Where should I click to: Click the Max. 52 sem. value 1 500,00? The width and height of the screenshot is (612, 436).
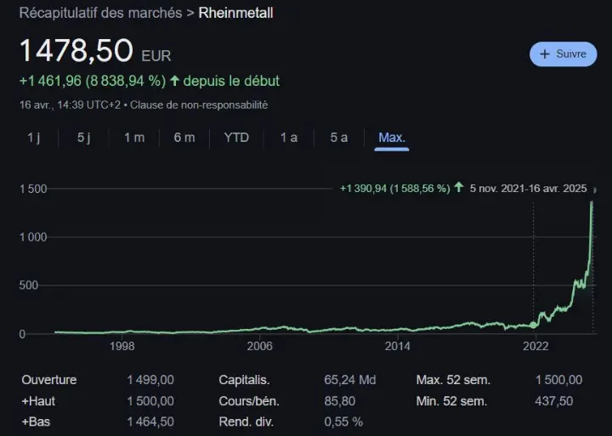[558, 380]
